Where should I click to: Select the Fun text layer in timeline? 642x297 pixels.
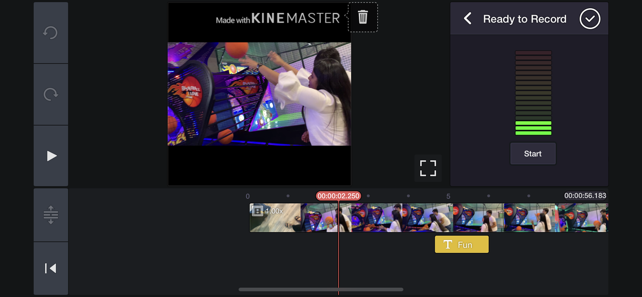(462, 244)
